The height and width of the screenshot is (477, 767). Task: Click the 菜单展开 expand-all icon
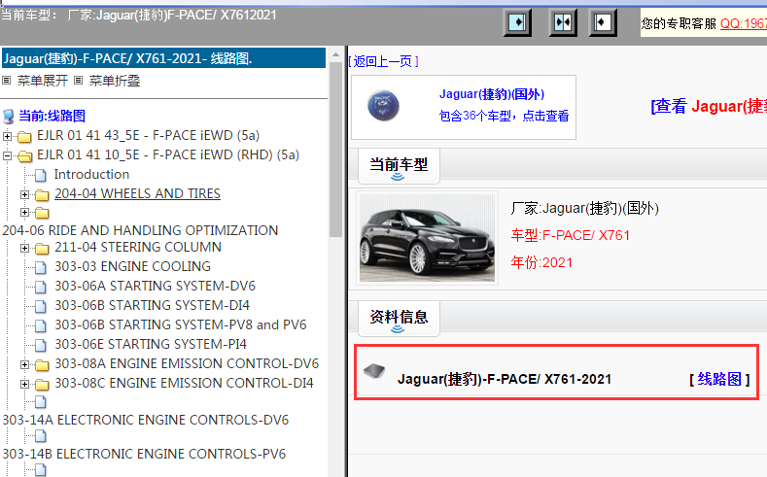point(7,81)
